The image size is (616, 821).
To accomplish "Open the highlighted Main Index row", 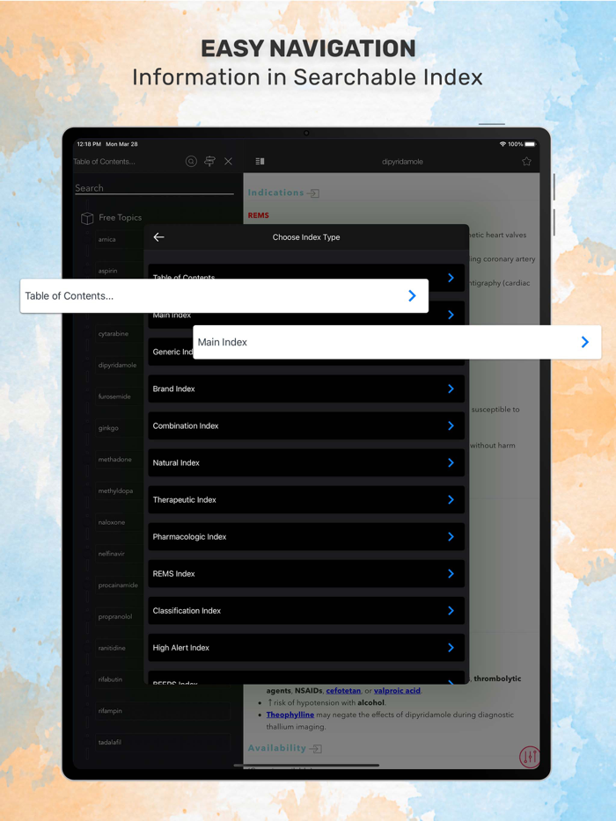I will point(398,342).
